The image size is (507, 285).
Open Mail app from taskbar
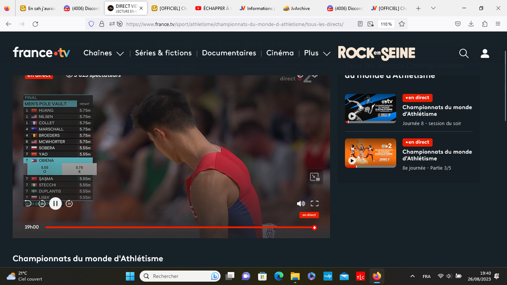pyautogui.click(x=344, y=276)
